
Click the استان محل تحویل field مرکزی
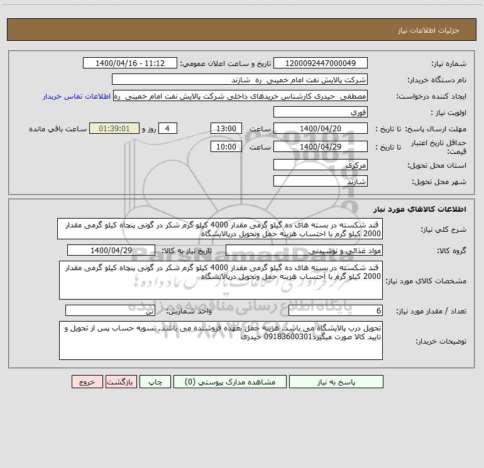[x=321, y=165]
